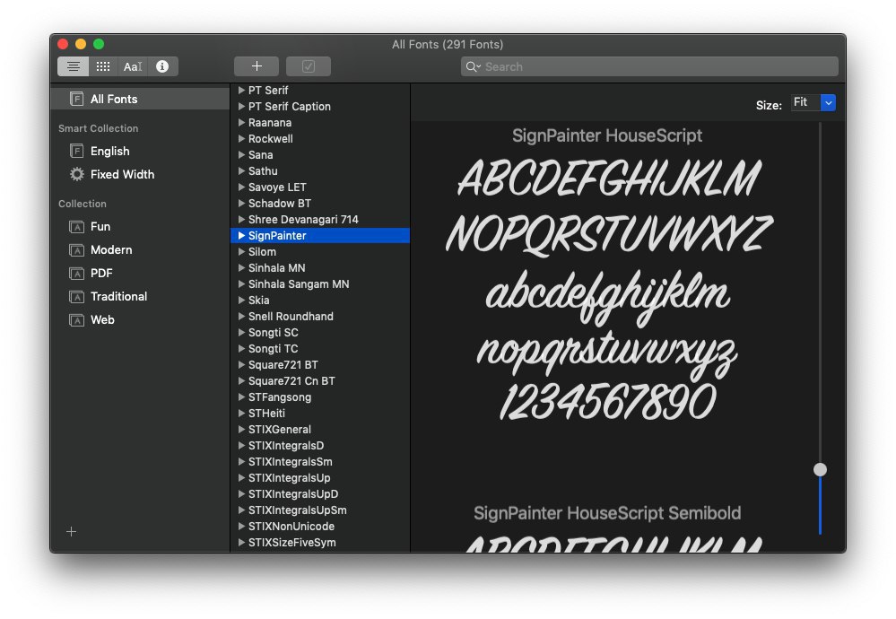
Task: Click SignPainter HouseScript Semibold heading
Action: click(x=607, y=513)
